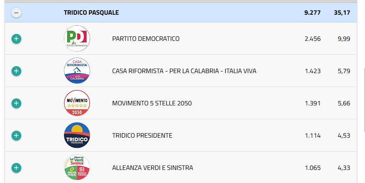The width and height of the screenshot is (365, 183).
Task: Click the TRIDICO PRESIDENTE list name
Action: coord(142,136)
